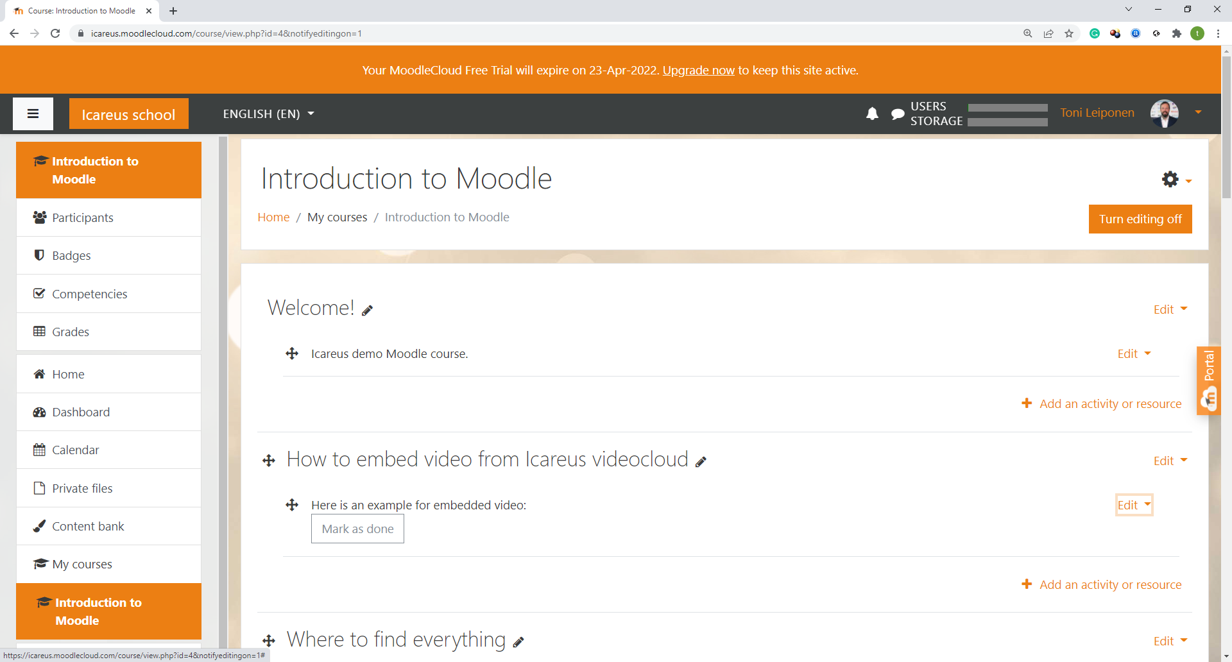This screenshot has height=662, width=1232.
Task: Open course settings gear menu
Action: (x=1171, y=180)
